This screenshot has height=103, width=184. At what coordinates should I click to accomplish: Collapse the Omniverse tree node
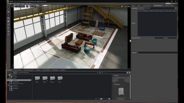pos(8,78)
